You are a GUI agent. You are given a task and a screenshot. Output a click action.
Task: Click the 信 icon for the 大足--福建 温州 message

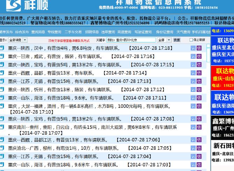[199, 106]
